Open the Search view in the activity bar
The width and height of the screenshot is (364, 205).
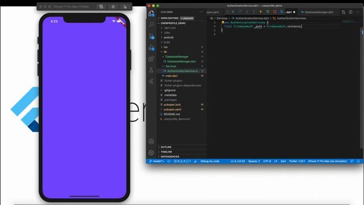(x=151, y=24)
